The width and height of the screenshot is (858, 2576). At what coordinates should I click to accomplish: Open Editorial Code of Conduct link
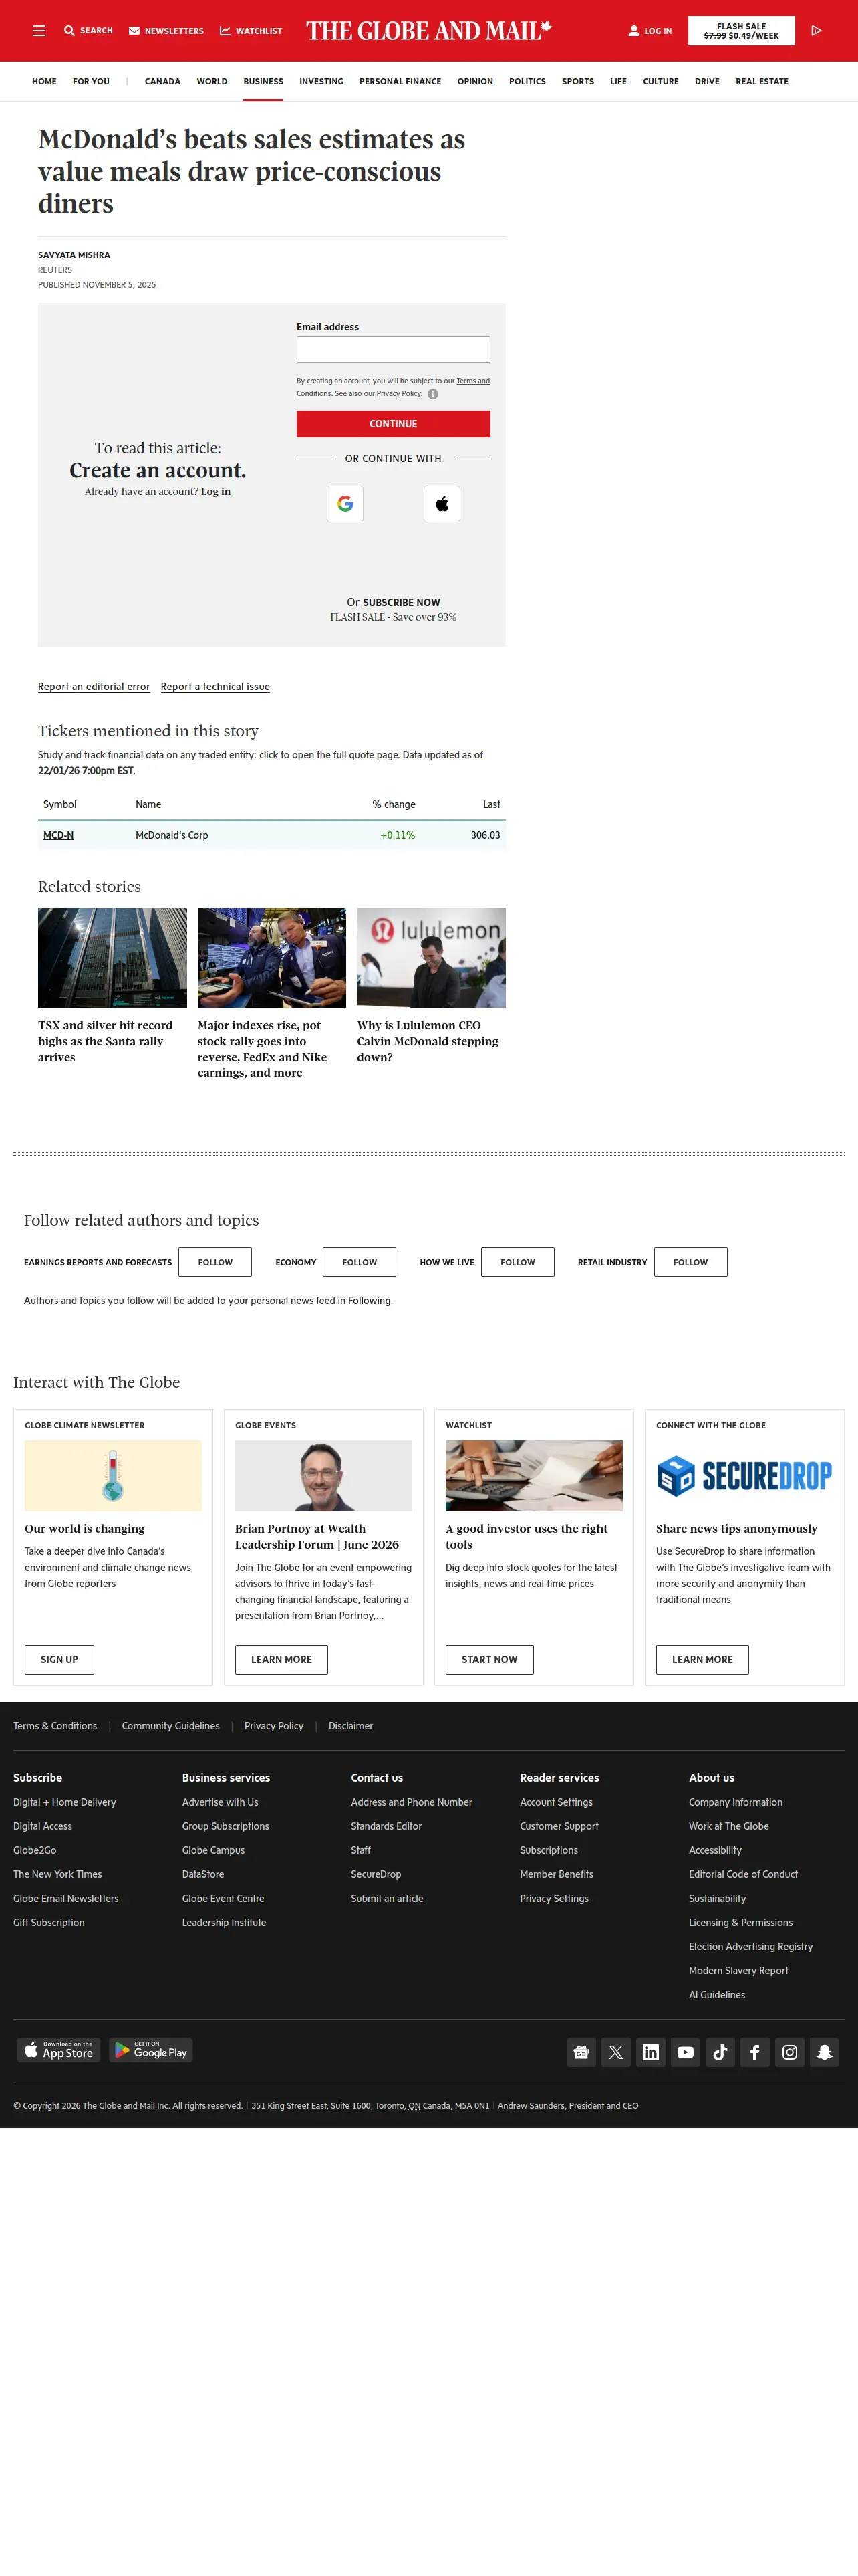click(743, 1874)
